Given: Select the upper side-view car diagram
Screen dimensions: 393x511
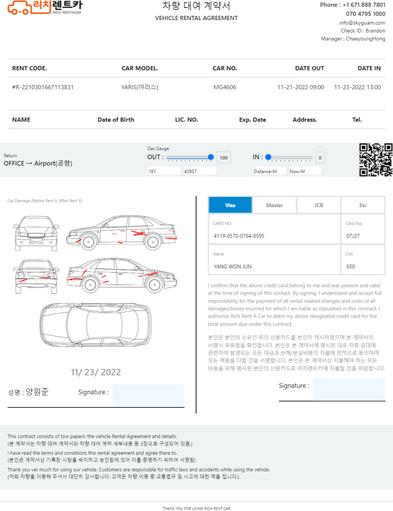Looking at the screenshot, I should 122,232.
